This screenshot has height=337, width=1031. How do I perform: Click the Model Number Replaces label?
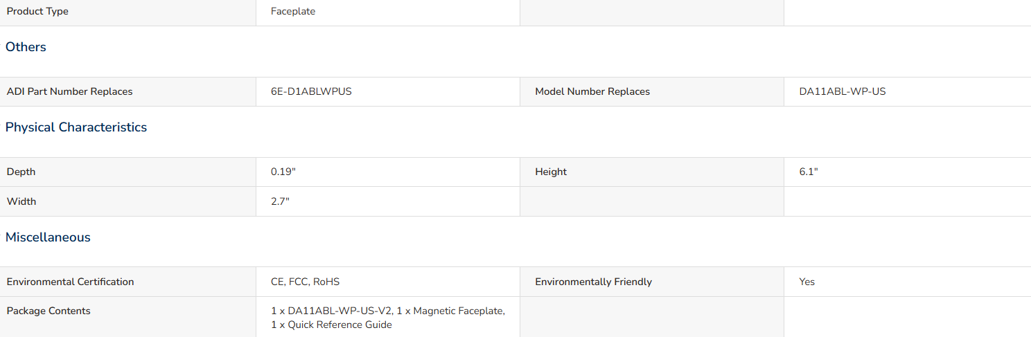(592, 91)
